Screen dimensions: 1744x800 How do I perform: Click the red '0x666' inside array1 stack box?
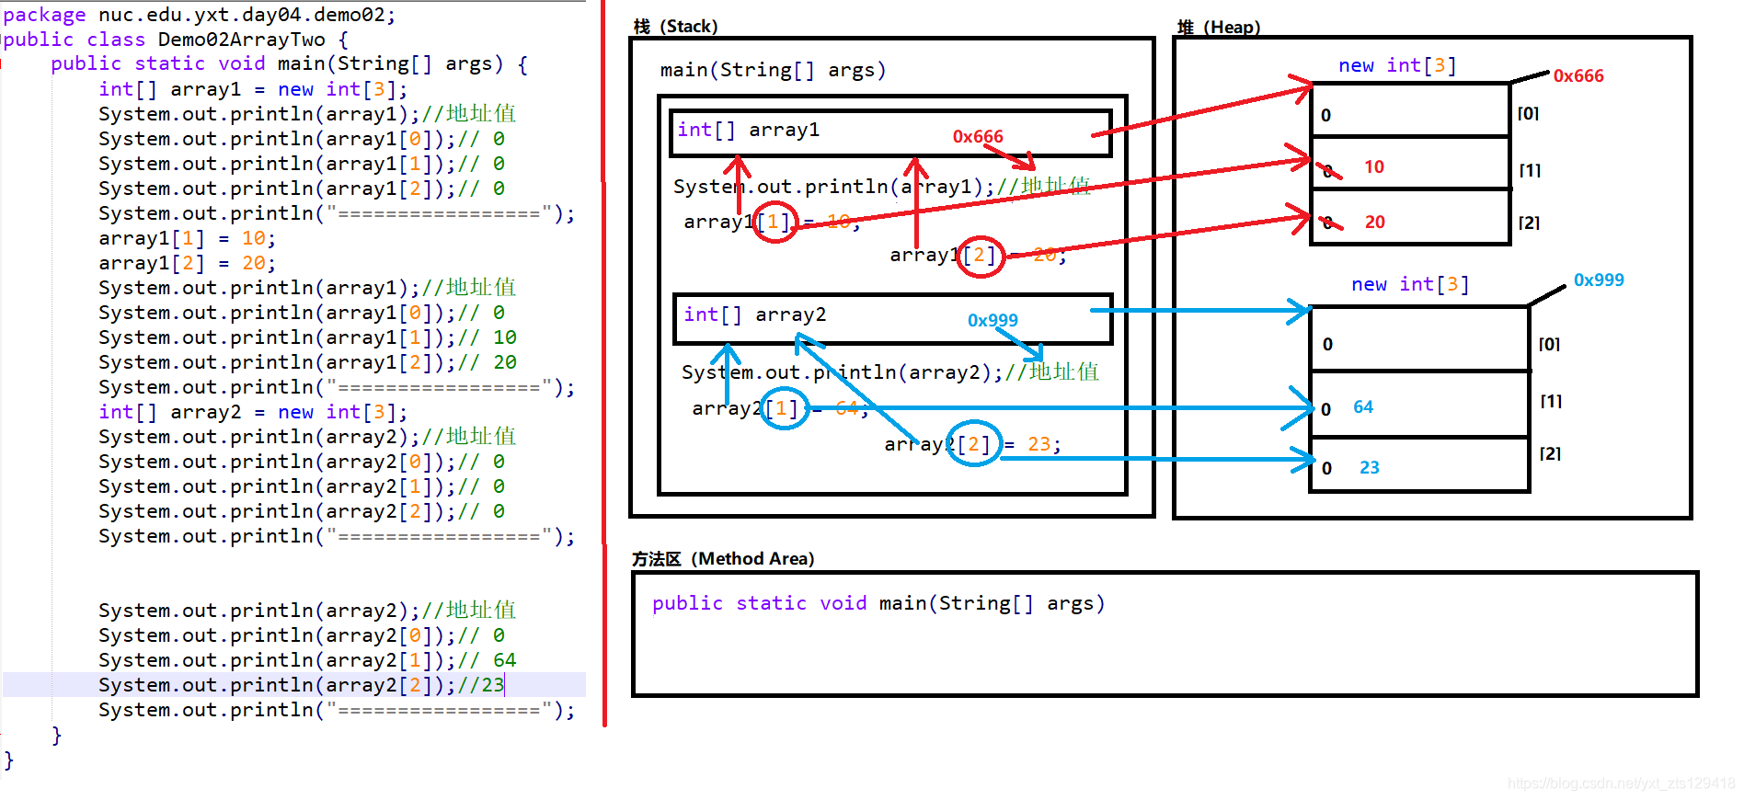978,137
